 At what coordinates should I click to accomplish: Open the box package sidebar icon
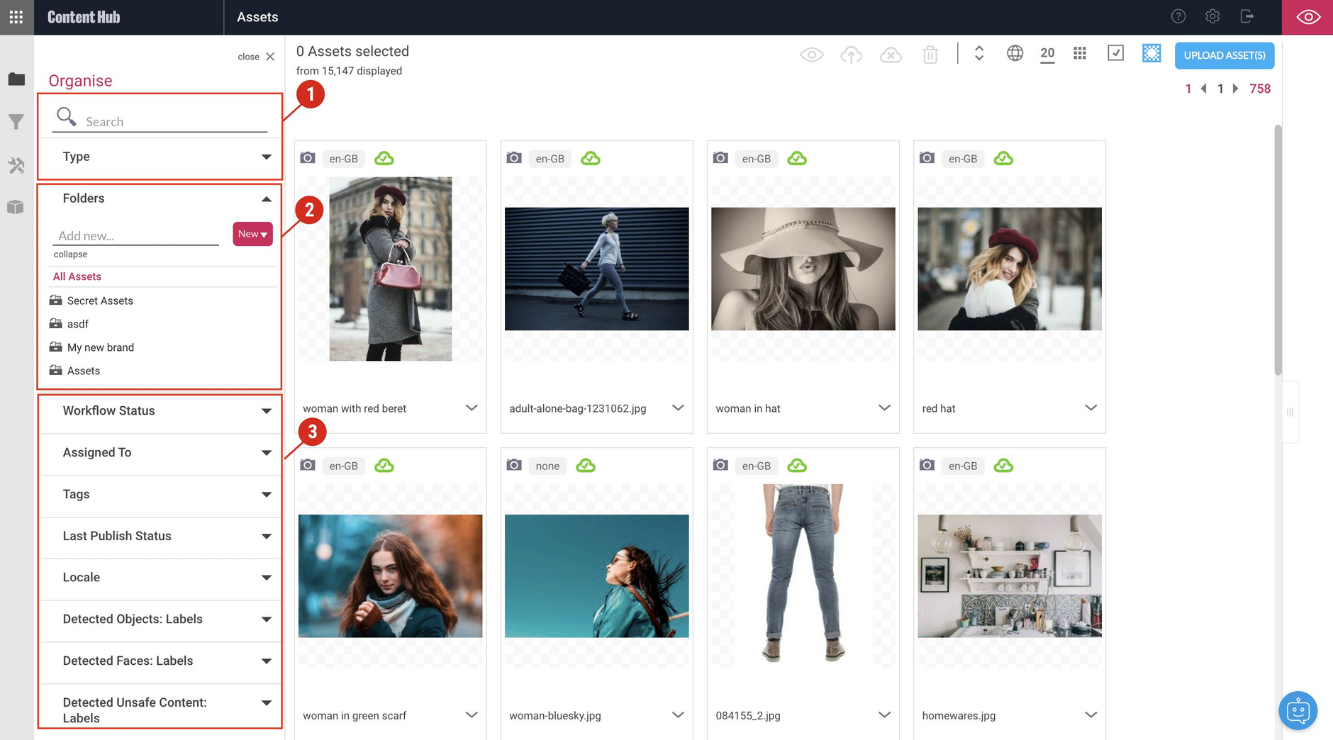click(16, 207)
